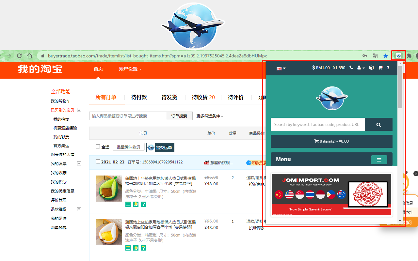Collapse the 已买到的宝贝 sidebar section
Screen dimensions: 418x261
79,110
